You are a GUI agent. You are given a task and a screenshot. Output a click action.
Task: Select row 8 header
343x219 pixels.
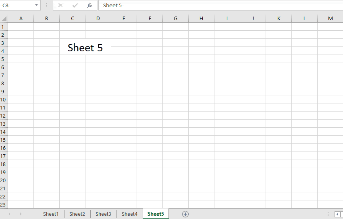(4, 83)
